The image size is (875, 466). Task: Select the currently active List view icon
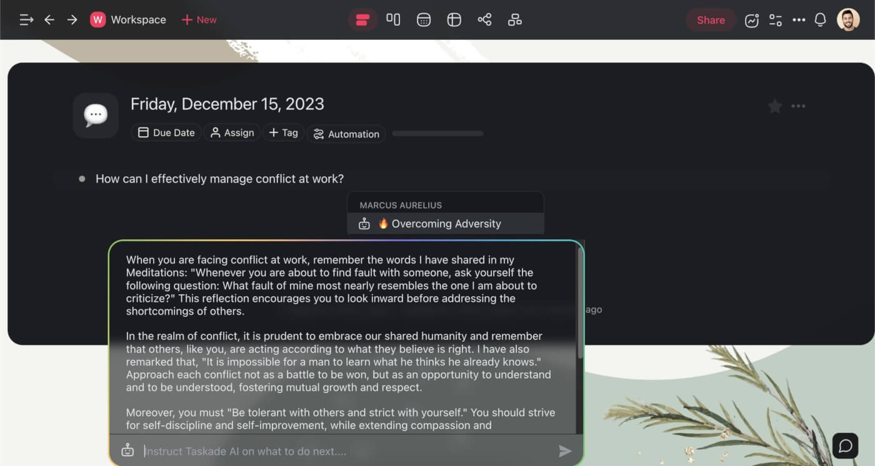tap(363, 19)
